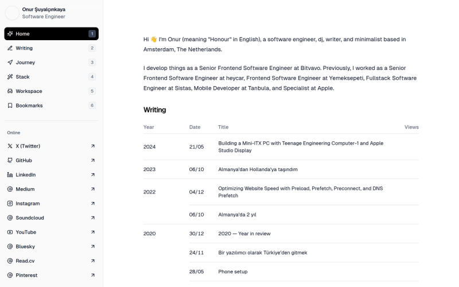Image resolution: width=459 pixels, height=287 pixels.
Task: Click the Medium at-sign icon
Action: coord(10,189)
